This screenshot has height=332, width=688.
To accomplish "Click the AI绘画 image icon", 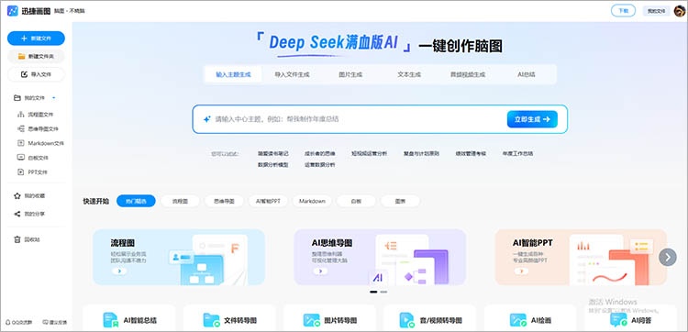I will [x=517, y=320].
